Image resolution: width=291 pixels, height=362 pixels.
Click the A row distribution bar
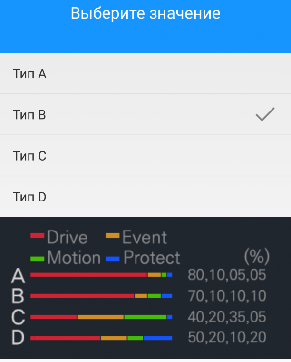pyautogui.click(x=101, y=275)
